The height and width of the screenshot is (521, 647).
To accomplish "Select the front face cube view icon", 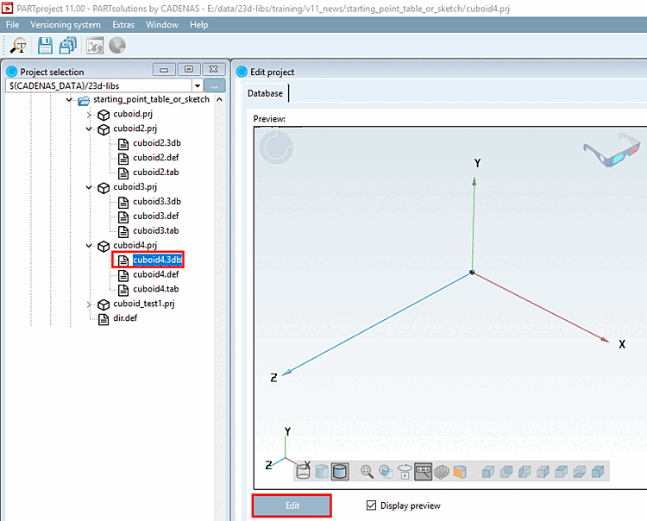I will 488,472.
